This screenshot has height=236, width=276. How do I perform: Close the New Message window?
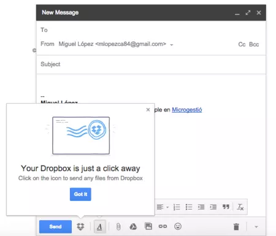point(259,13)
